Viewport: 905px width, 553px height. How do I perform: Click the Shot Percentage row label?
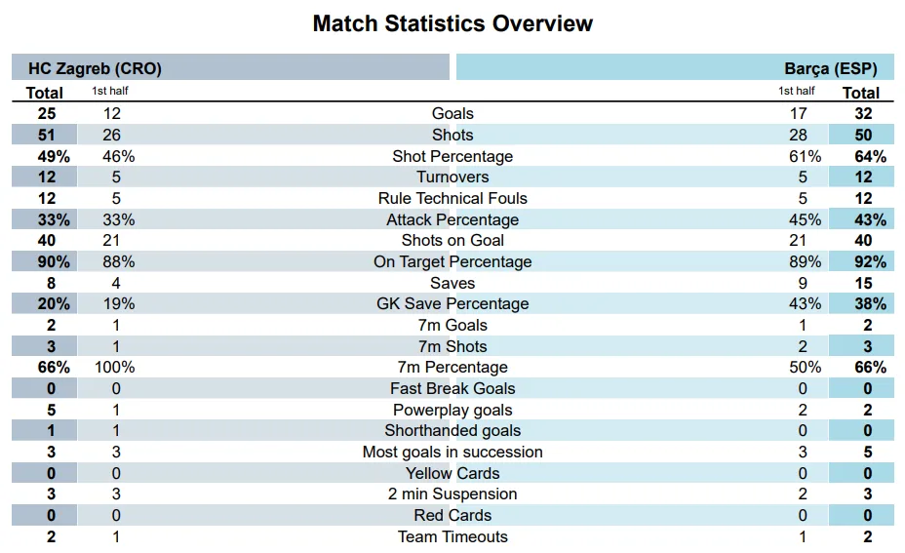(452, 156)
